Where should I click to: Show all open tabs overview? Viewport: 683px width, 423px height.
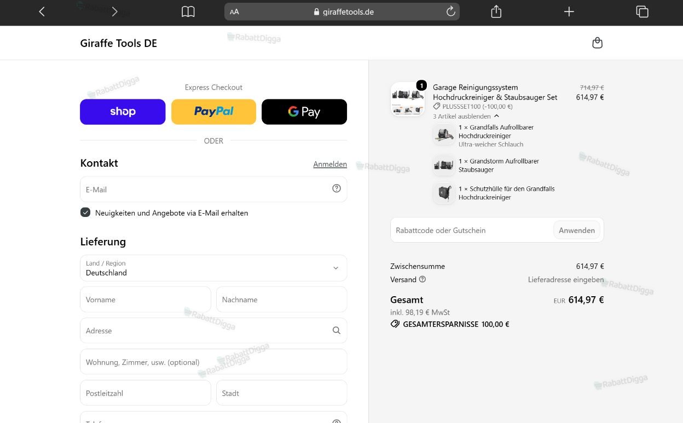[642, 11]
